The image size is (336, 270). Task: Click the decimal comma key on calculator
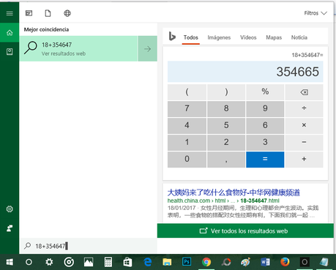pos(226,160)
